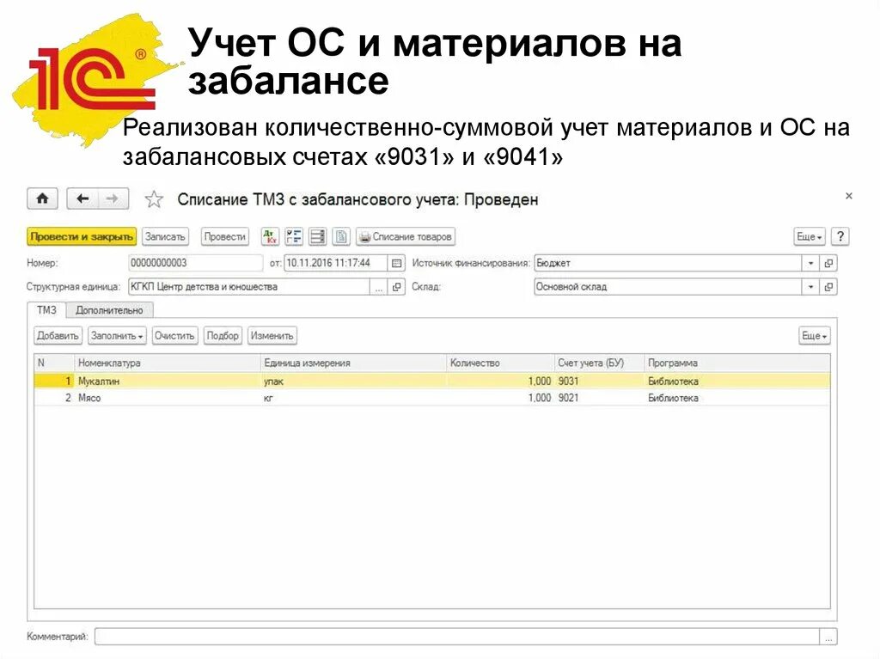
Task: Select Структурная единица via ellipsis button
Action: pyautogui.click(x=379, y=287)
